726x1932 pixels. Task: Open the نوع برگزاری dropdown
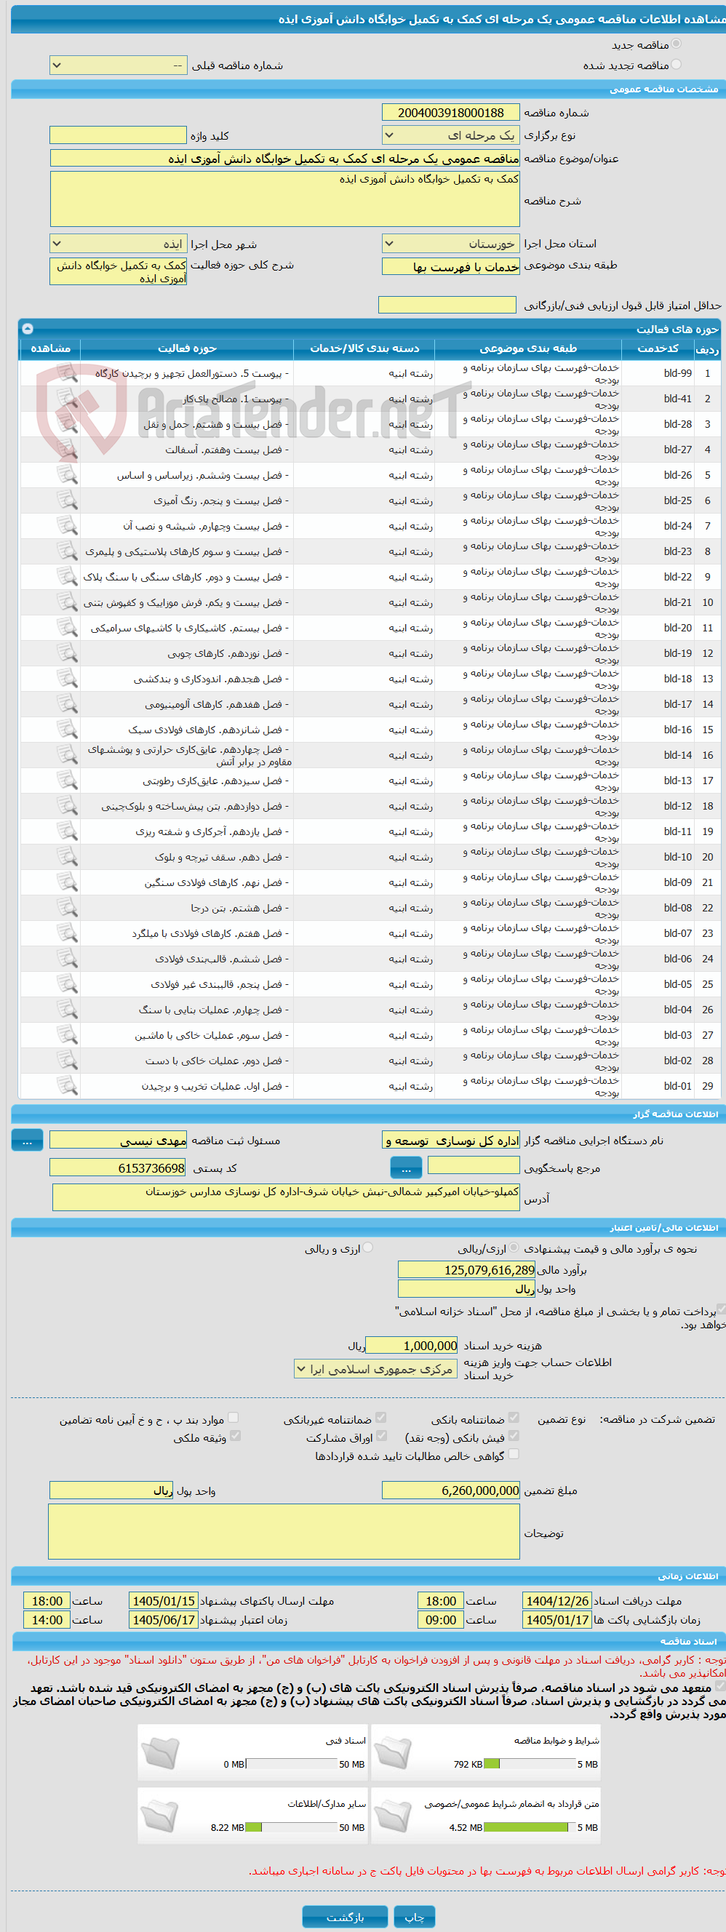point(451,135)
